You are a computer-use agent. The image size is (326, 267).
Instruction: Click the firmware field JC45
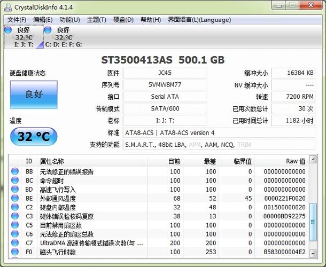[x=165, y=73]
